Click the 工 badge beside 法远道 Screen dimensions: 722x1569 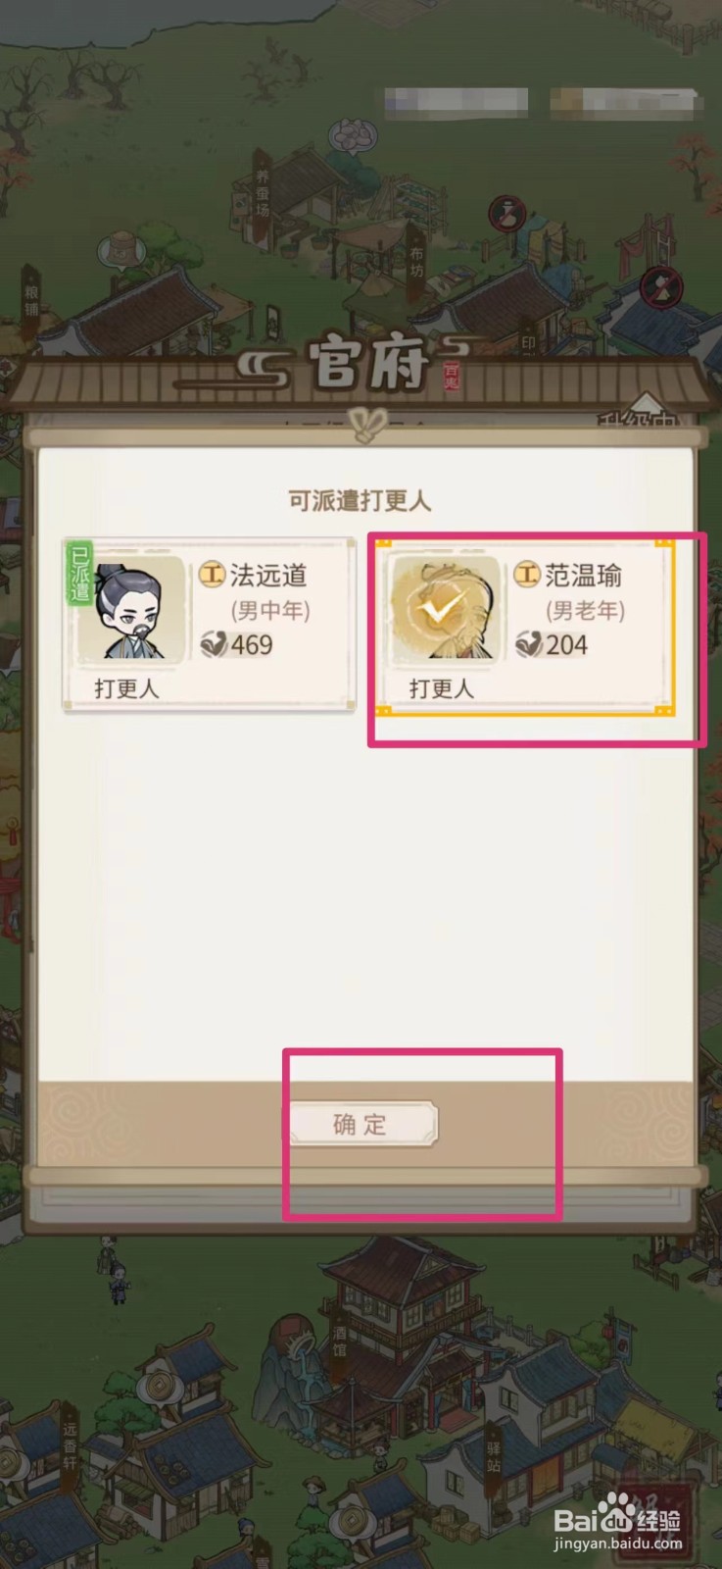pos(213,575)
